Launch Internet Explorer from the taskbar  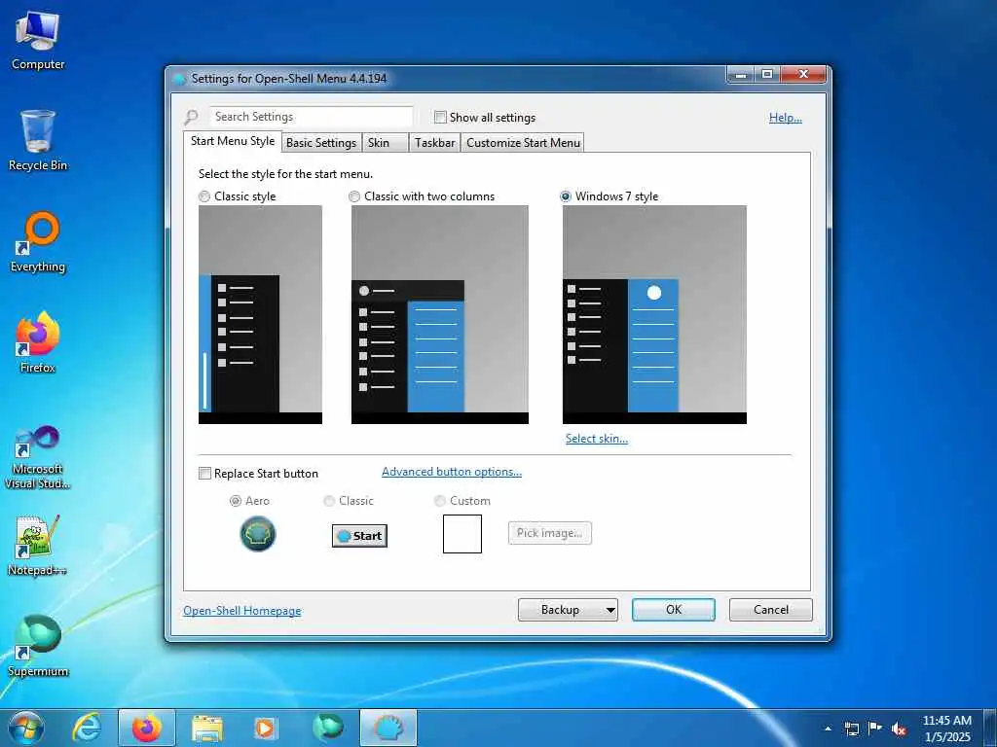tap(87, 728)
